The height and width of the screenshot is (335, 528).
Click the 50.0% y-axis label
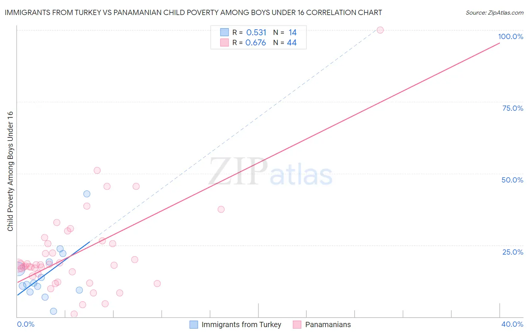point(512,180)
